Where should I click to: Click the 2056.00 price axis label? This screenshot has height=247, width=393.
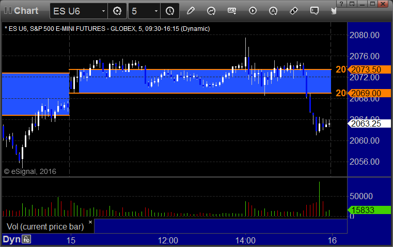click(365, 162)
